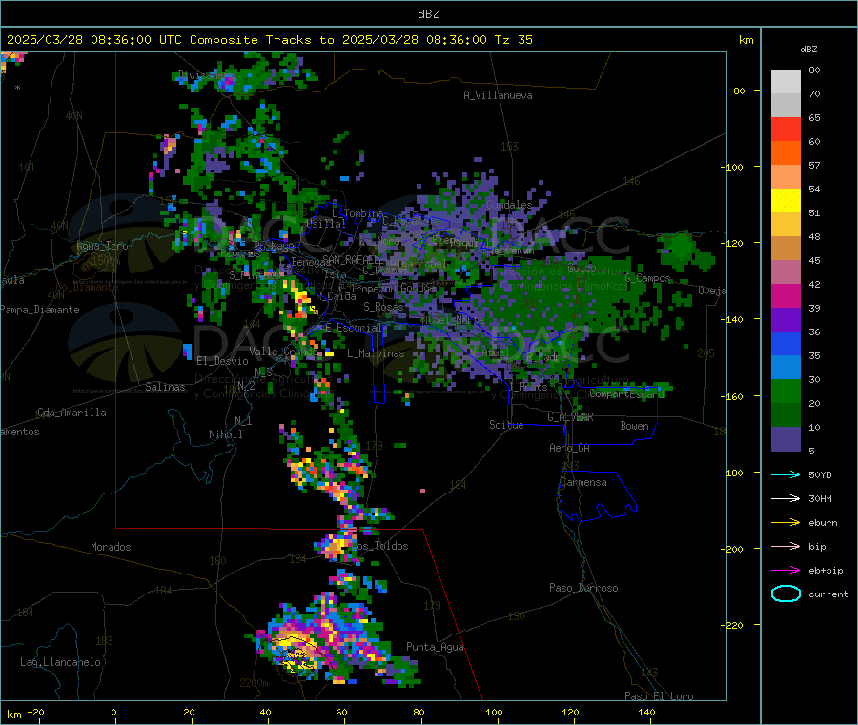Click the 'CompartEscard' map label
Image resolution: width=858 pixels, height=725 pixels.
pos(627,393)
